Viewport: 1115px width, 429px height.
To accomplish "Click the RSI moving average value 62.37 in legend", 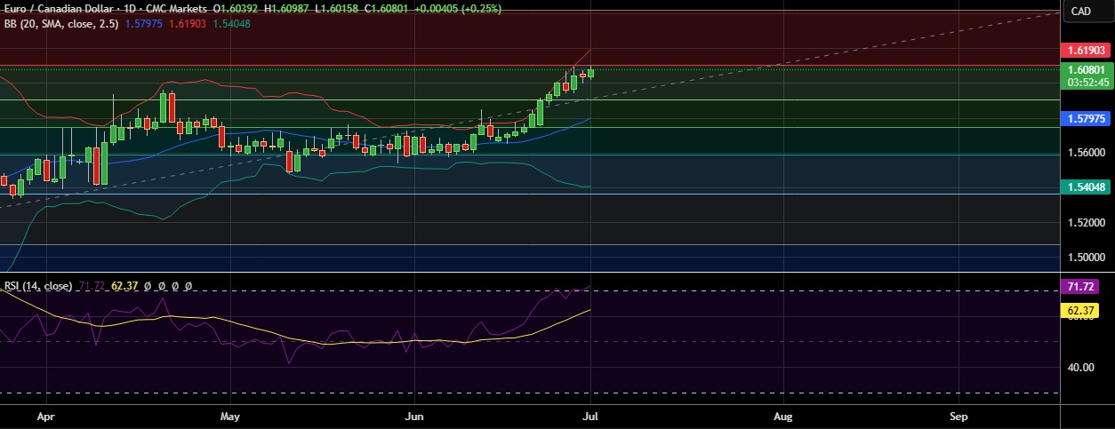I will 125,286.
